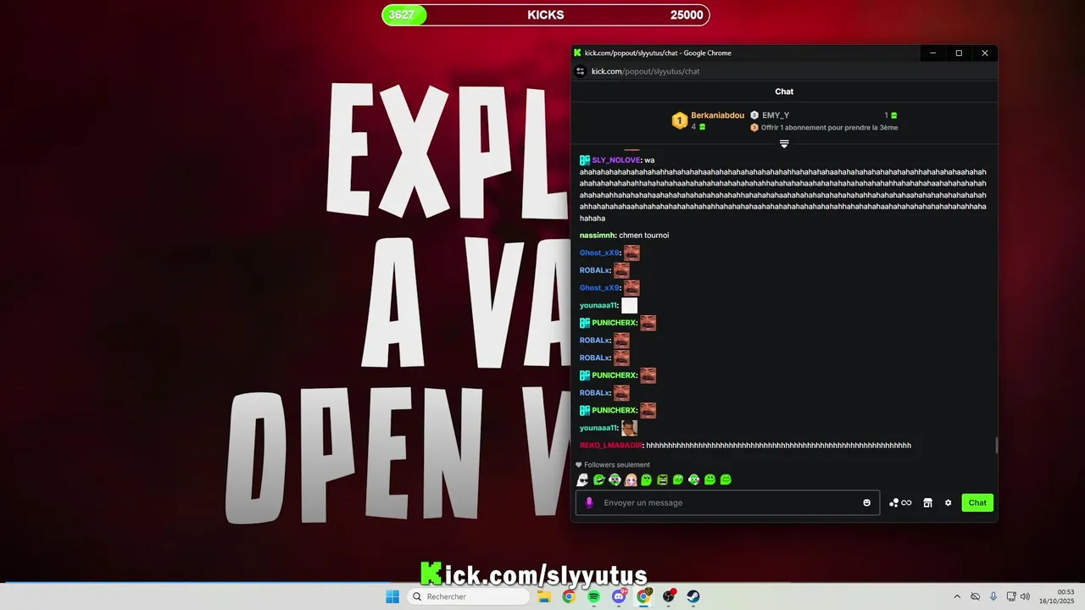1085x610 pixels.
Task: Click the last younaaa11 face emote
Action: point(629,428)
